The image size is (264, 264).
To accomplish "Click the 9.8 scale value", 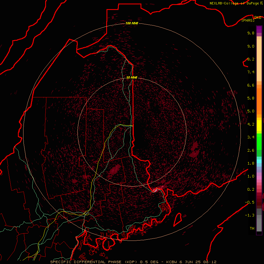I will coord(251,33).
